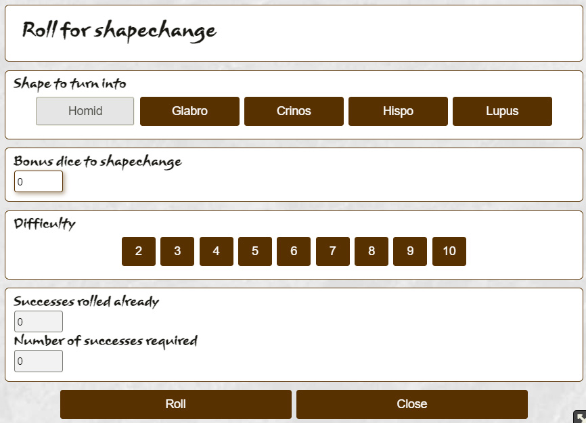
Task: Select the Homid shape option
Action: click(x=85, y=111)
